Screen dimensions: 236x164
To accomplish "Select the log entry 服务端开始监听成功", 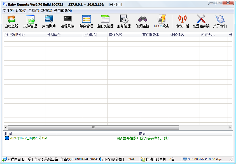I will [x=142, y=138].
